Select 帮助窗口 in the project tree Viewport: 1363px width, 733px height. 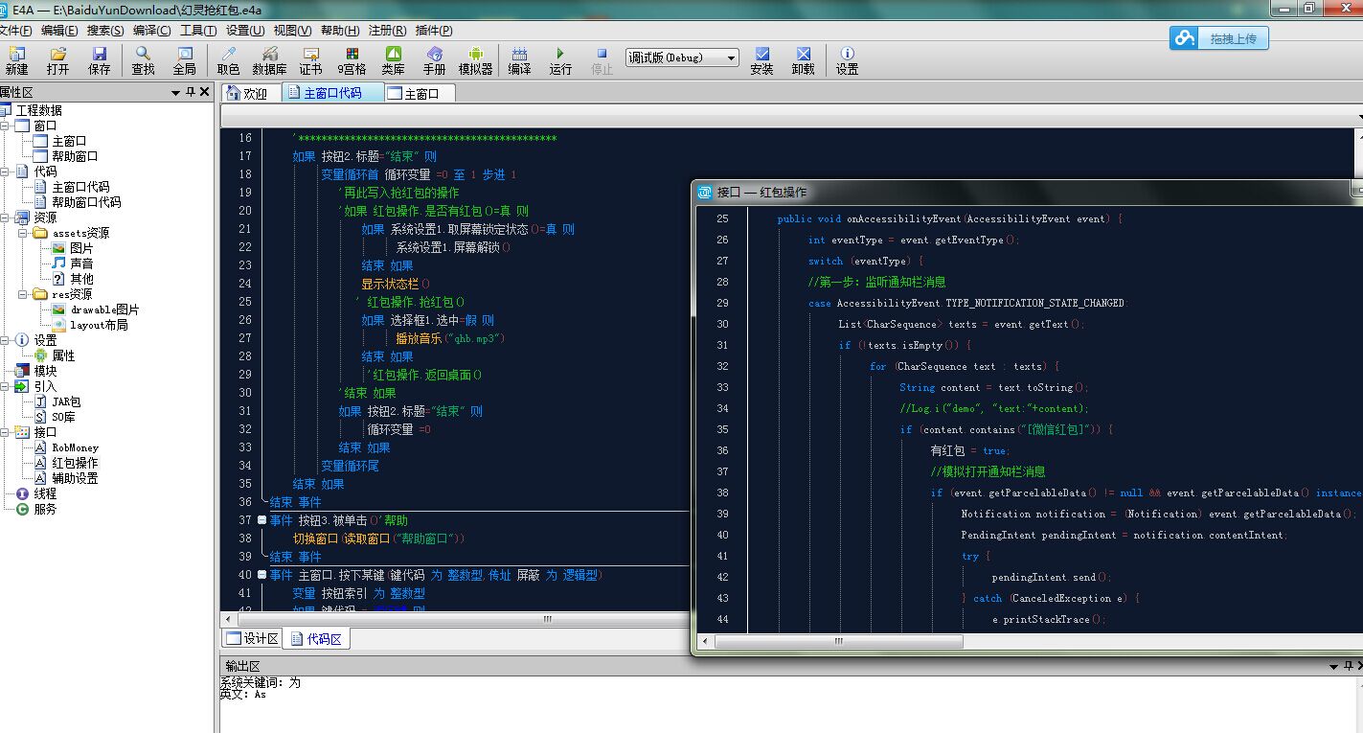point(75,156)
